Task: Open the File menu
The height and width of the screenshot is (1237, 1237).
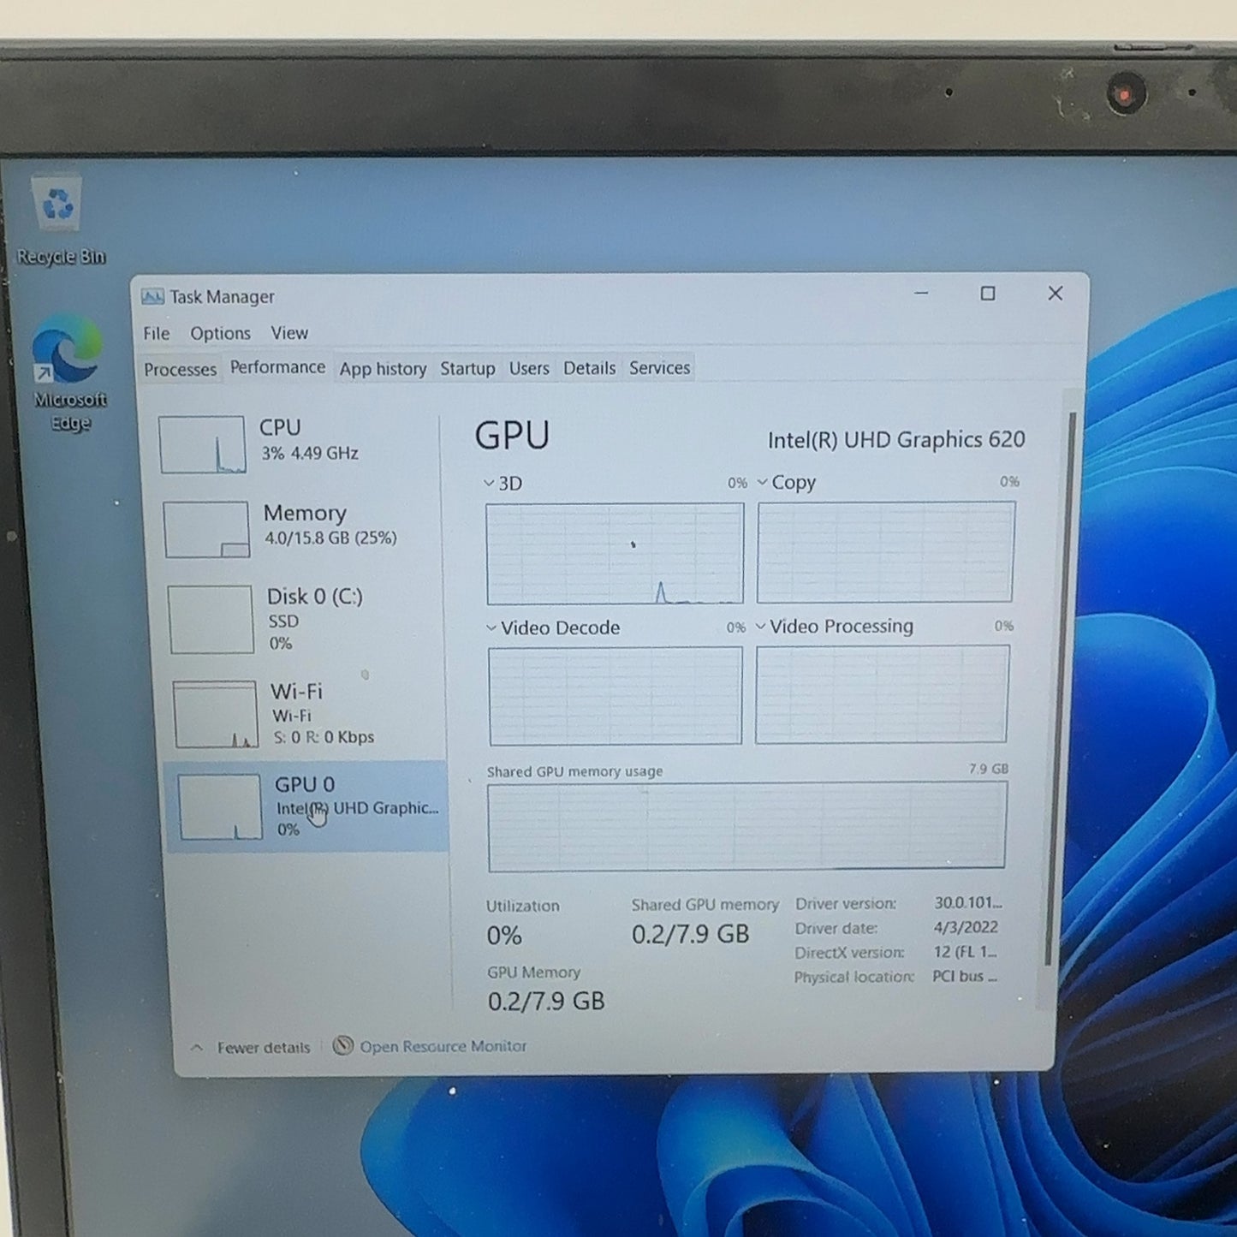Action: [157, 333]
